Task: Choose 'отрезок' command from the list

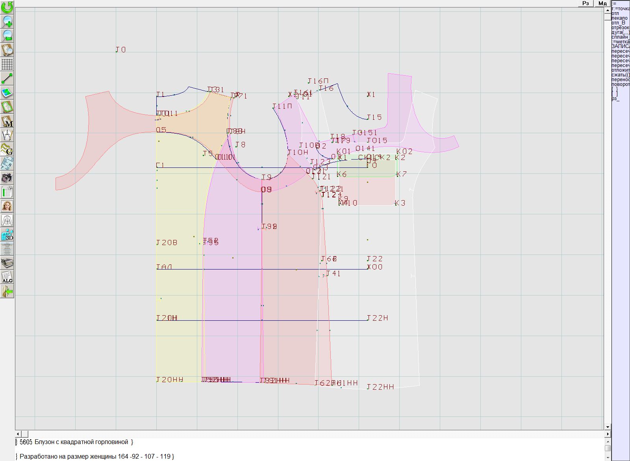Action: click(620, 28)
